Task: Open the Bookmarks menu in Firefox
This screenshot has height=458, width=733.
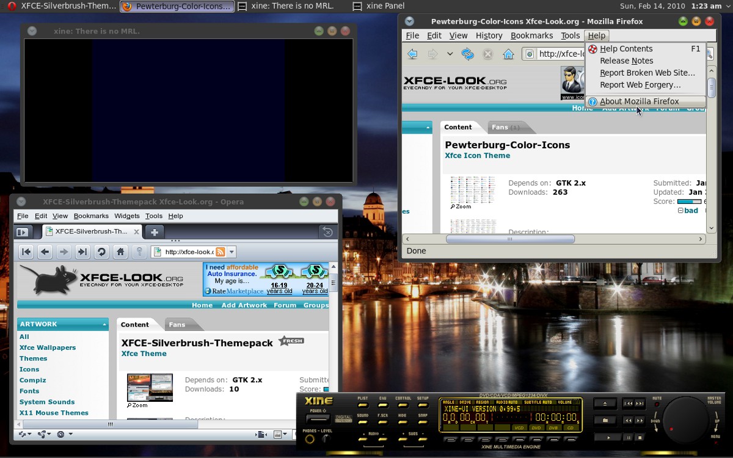Action: coord(531,35)
